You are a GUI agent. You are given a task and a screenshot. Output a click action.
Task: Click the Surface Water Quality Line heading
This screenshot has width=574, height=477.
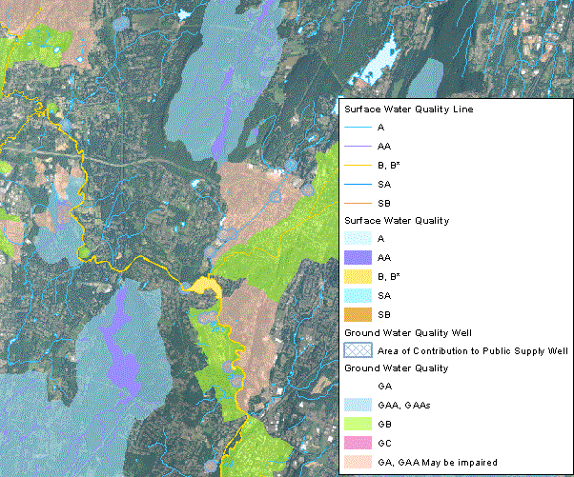(x=408, y=109)
